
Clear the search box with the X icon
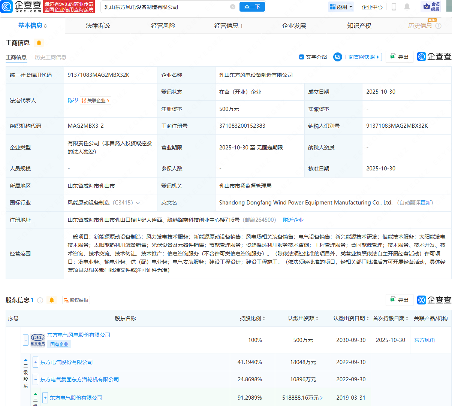point(233,7)
